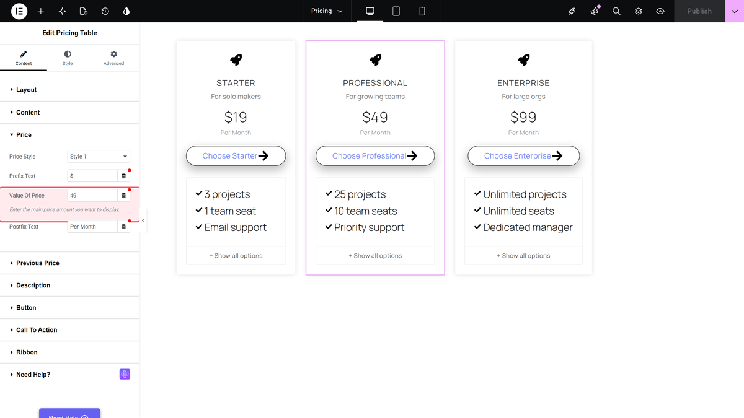The height and width of the screenshot is (418, 744).
Task: Switch to the Advanced tab
Action: coord(113,58)
